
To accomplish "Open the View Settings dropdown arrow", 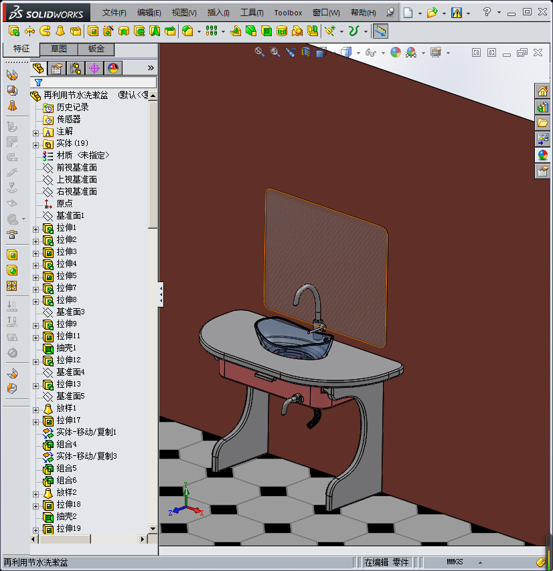I will 448,53.
